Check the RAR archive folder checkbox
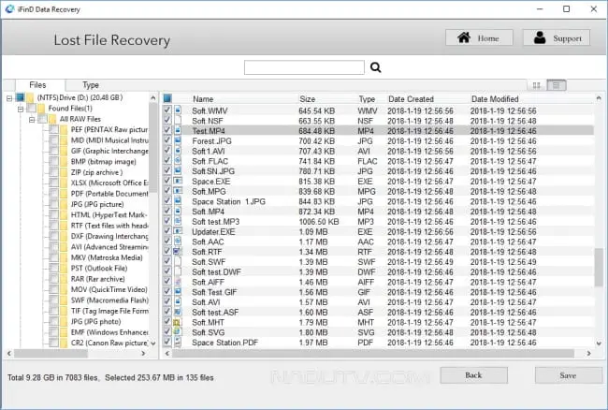Image resolution: width=608 pixels, height=410 pixels. coord(53,279)
